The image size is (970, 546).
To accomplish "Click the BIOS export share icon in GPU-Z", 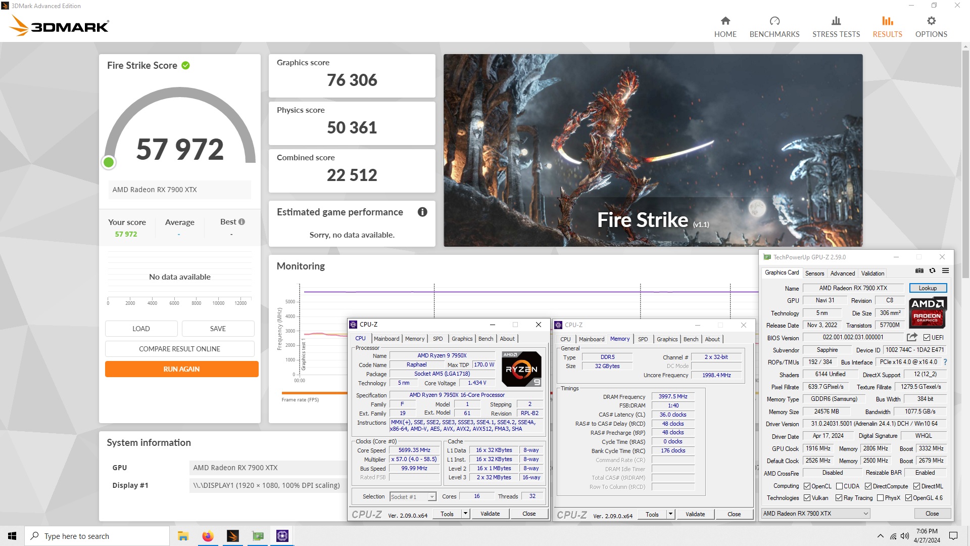I will coord(911,337).
